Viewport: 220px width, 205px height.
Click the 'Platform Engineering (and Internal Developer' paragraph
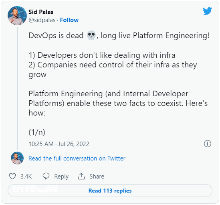pyautogui.click(x=118, y=103)
